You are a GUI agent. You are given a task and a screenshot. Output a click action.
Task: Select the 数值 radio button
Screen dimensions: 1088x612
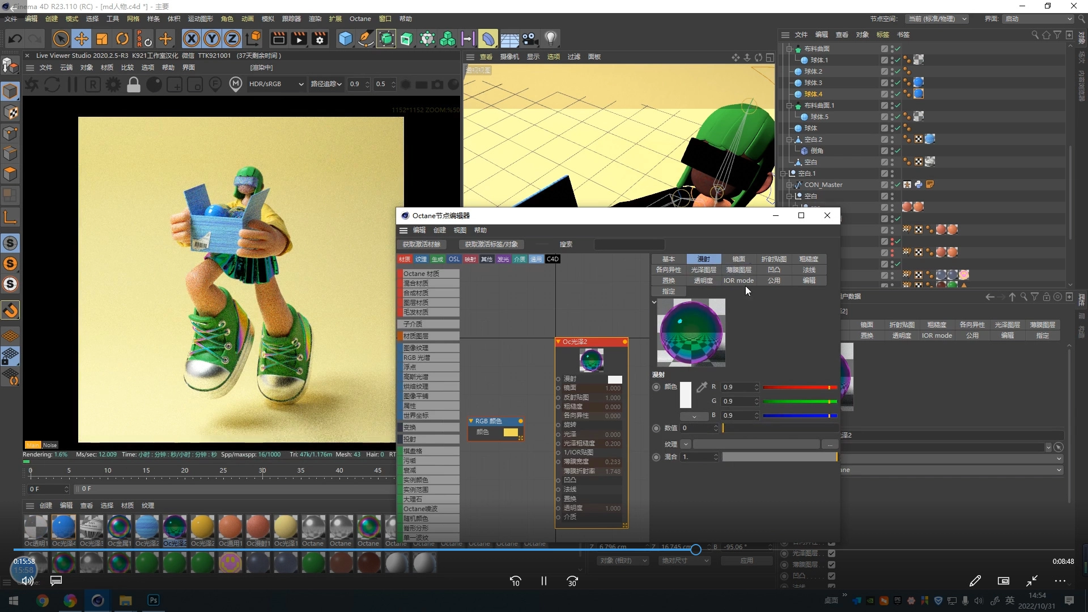(x=656, y=428)
